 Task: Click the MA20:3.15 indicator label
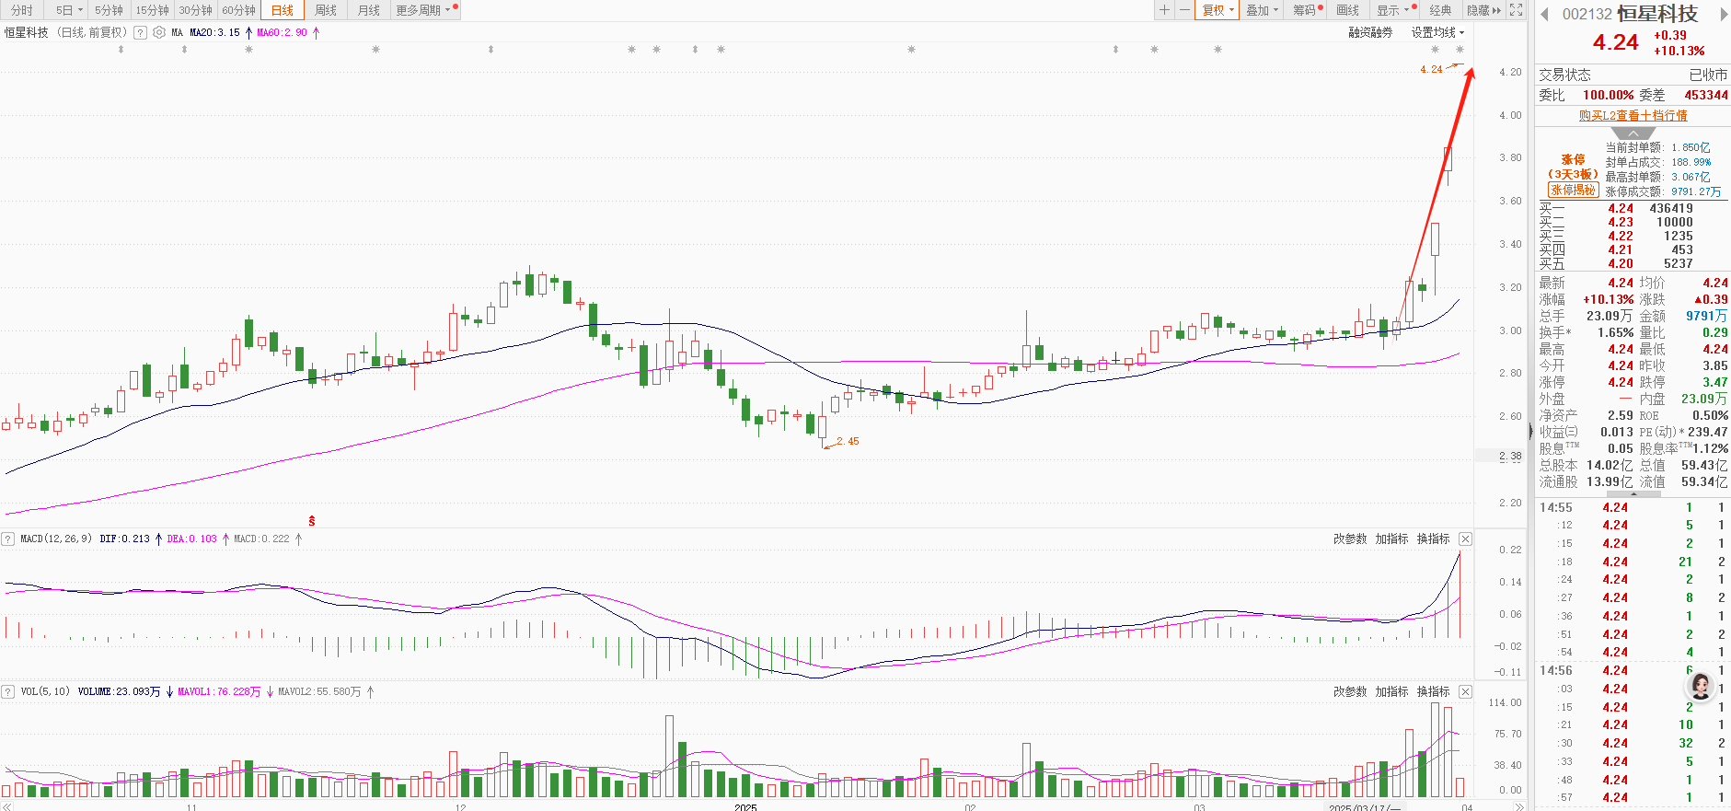[x=214, y=32]
